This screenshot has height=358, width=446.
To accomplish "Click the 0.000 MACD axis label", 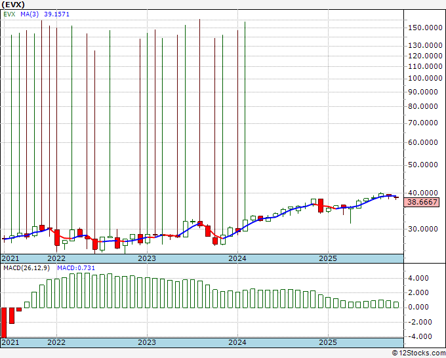I will 418,307.
